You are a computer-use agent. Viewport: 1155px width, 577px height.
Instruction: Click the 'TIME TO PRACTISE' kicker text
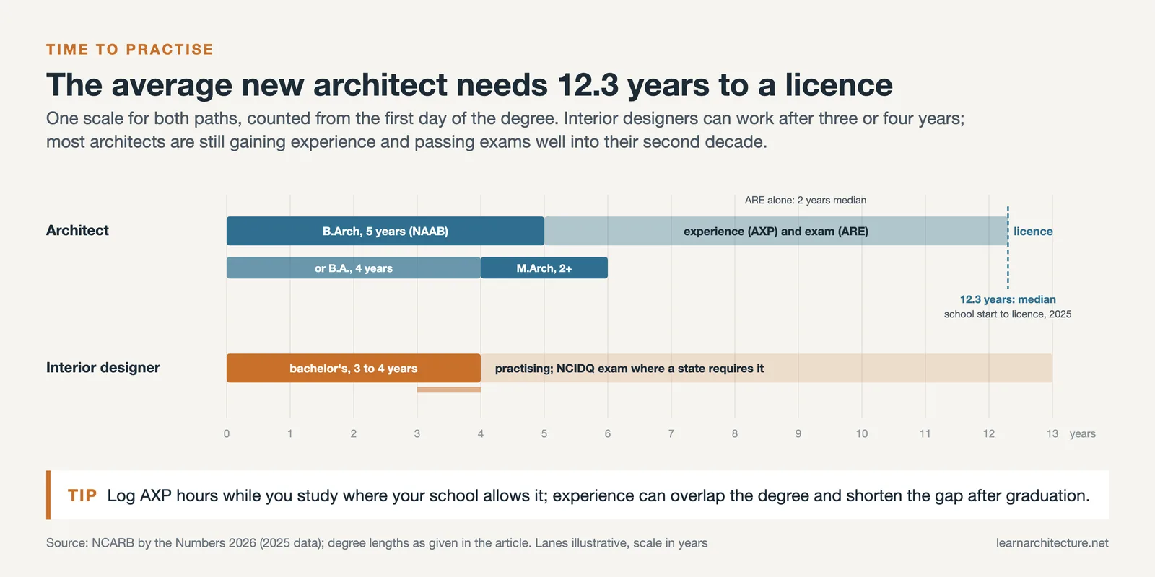(130, 49)
